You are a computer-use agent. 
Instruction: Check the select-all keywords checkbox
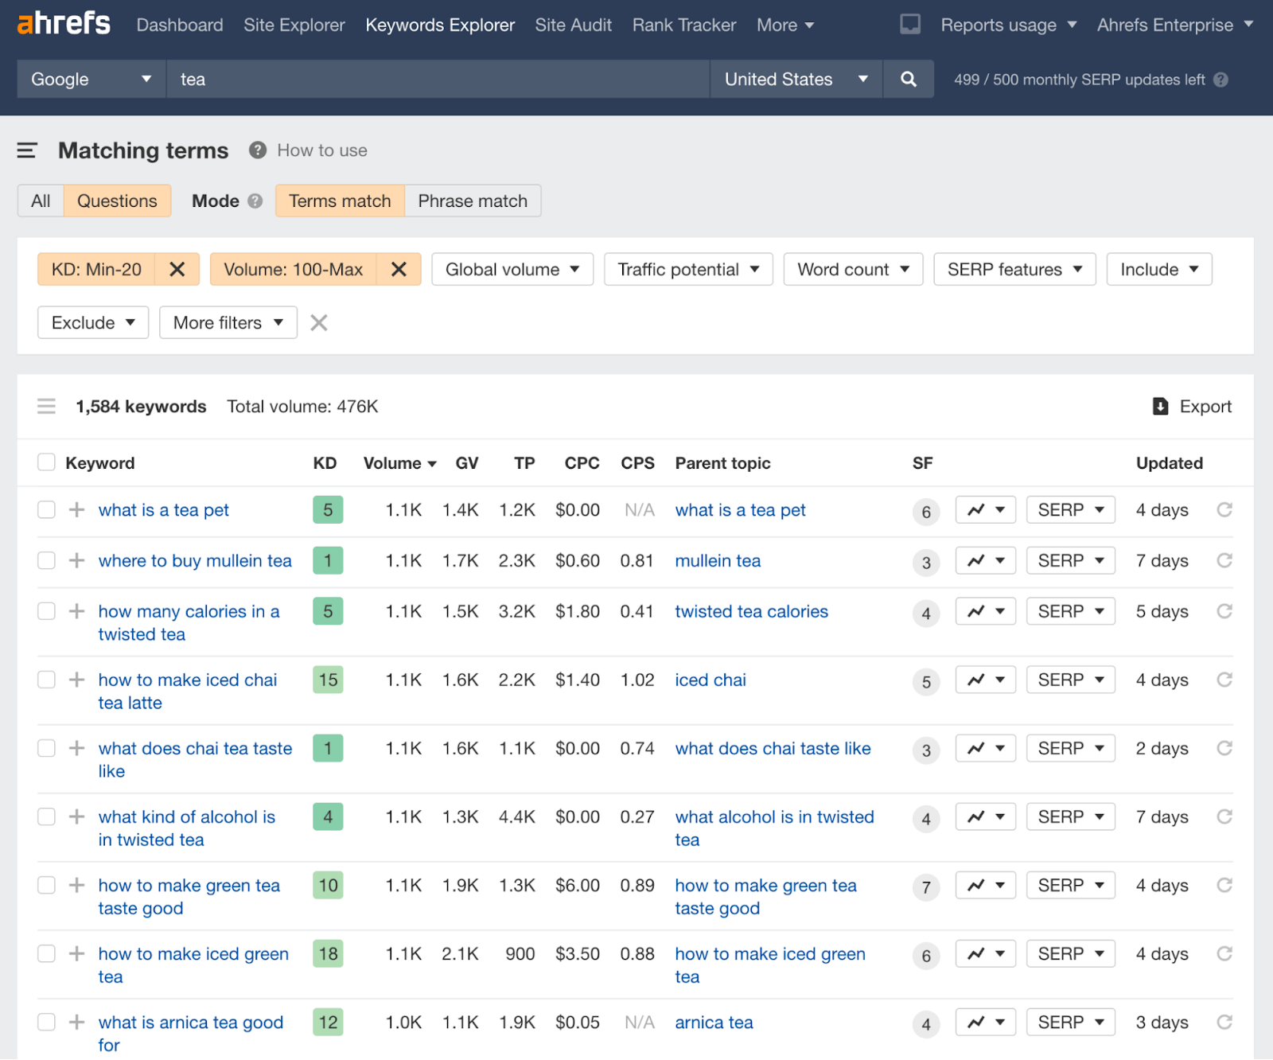[46, 462]
